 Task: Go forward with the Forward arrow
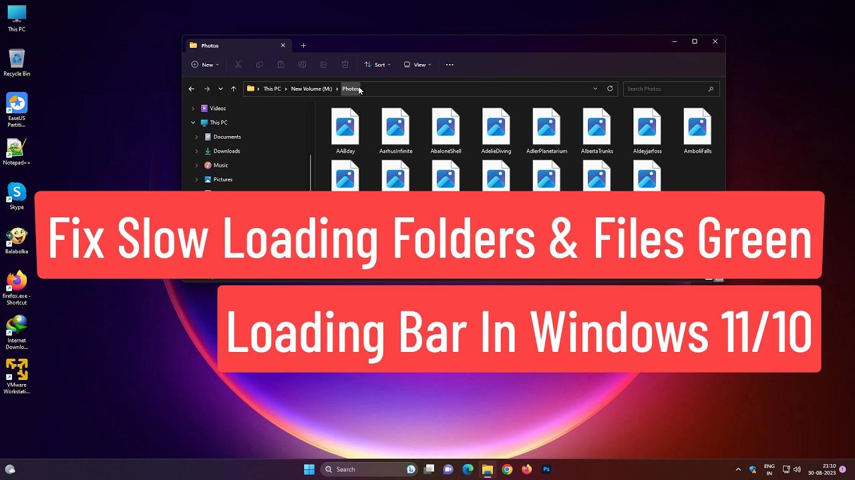point(207,89)
